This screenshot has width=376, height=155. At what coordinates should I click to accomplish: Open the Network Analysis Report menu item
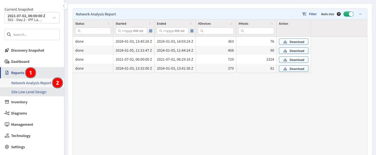coord(31,83)
